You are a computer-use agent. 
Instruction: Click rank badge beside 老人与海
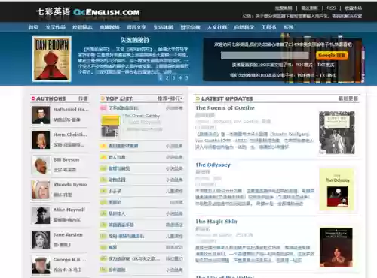coord(103,157)
